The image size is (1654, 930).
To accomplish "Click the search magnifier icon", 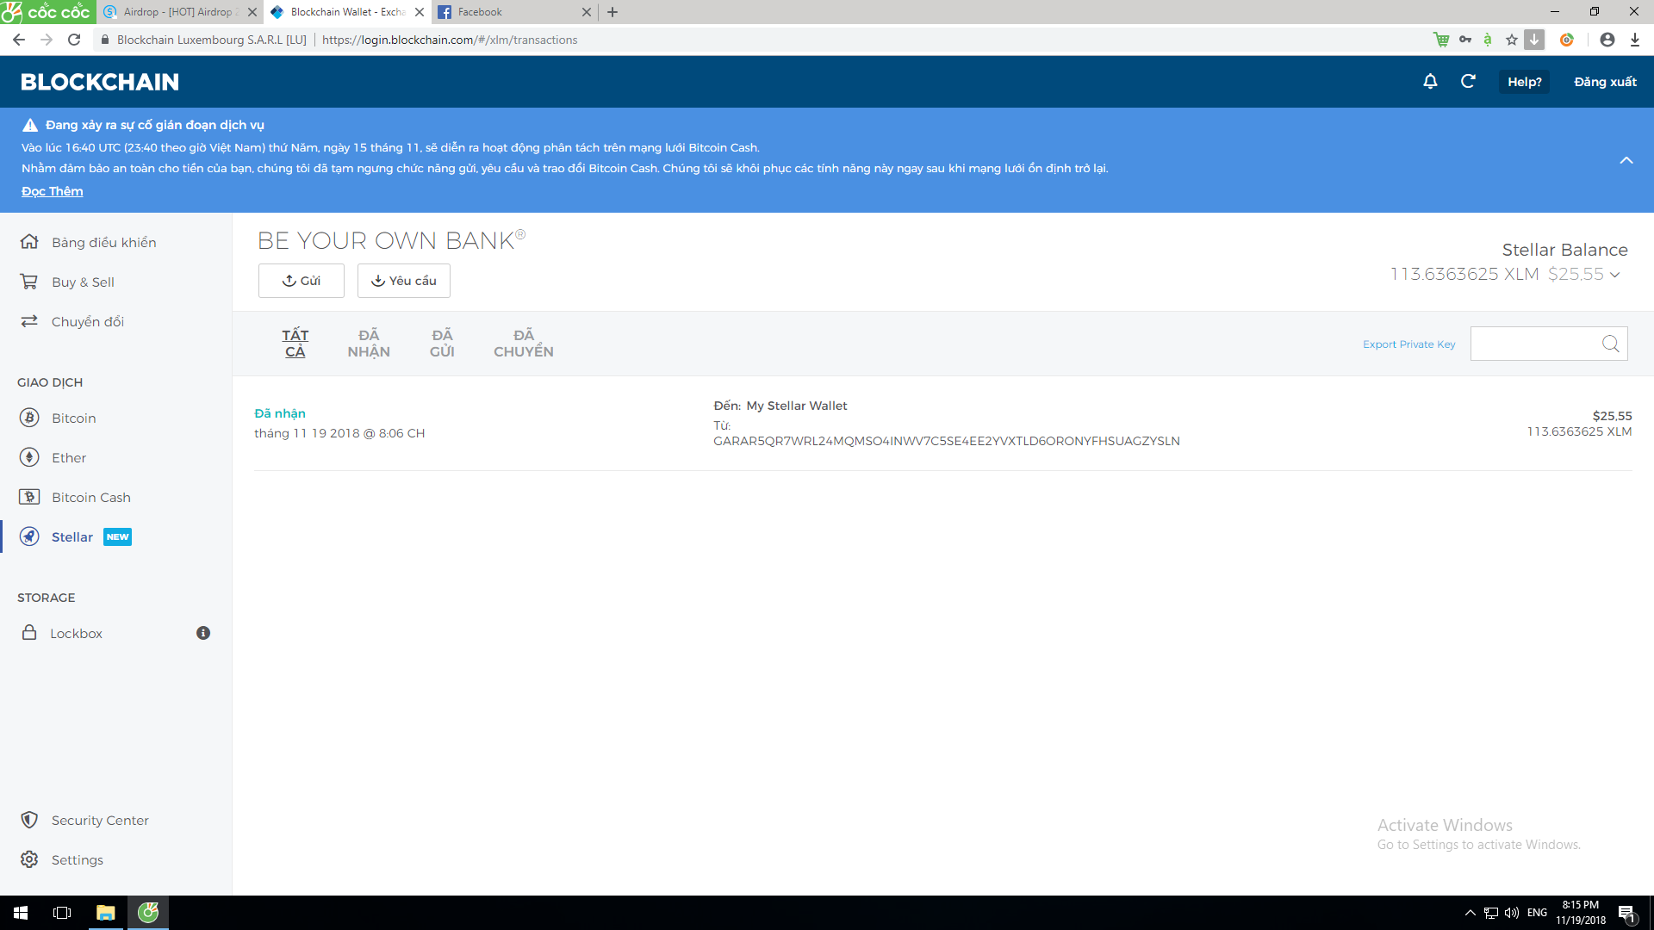I will point(1610,344).
